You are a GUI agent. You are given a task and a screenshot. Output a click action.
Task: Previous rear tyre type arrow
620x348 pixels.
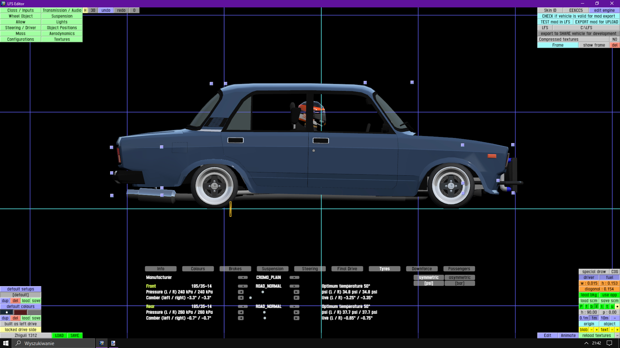243,306
